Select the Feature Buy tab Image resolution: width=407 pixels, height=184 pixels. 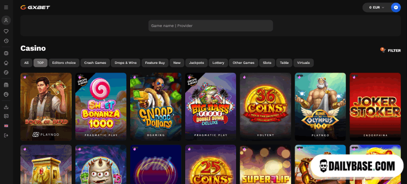(x=155, y=63)
